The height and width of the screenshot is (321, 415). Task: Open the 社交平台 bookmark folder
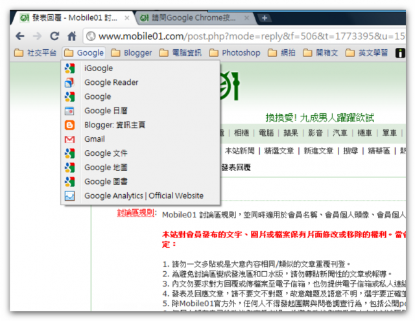35,53
